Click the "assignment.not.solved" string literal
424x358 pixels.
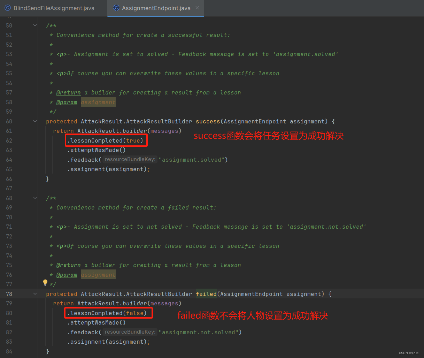pos(198,332)
